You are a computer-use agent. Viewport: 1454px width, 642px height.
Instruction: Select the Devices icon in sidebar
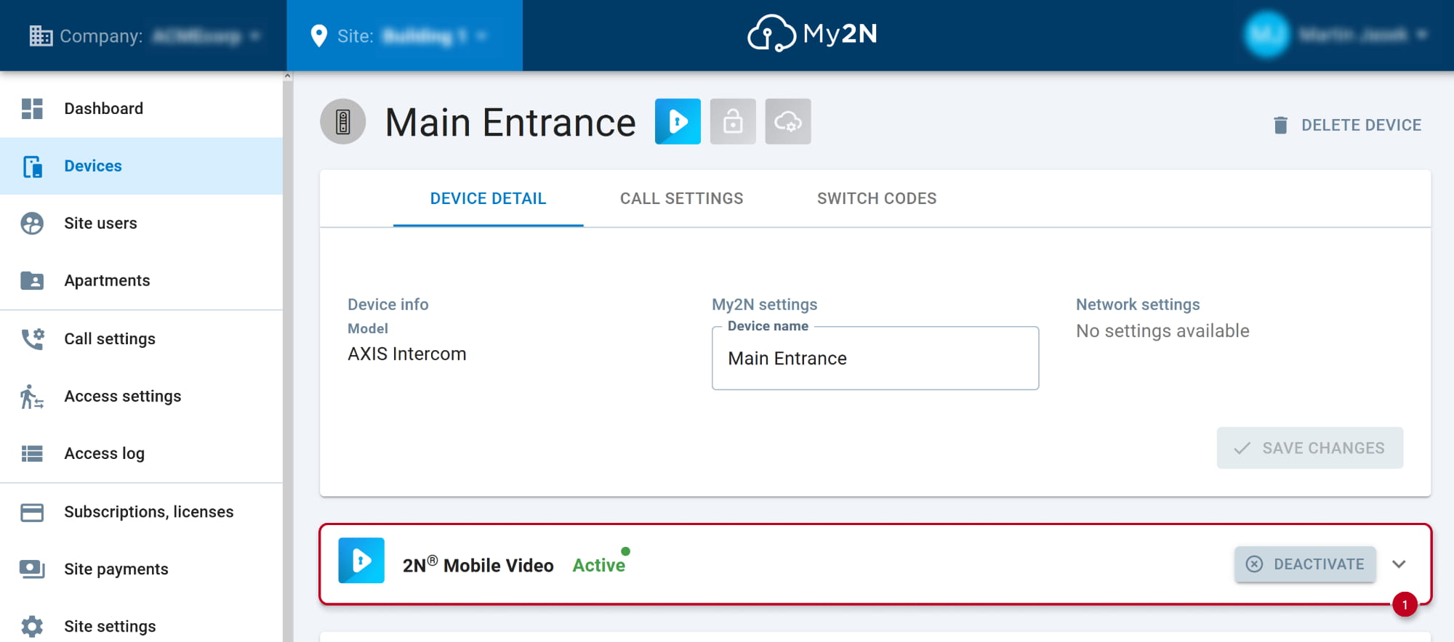(x=32, y=166)
